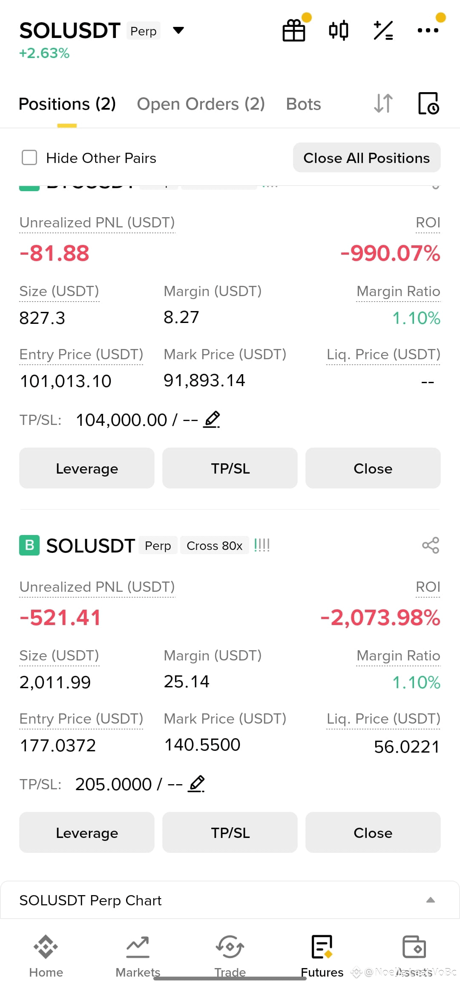The width and height of the screenshot is (460, 983).
Task: Adjust Leverage on the SOLUSDT position
Action: point(87,832)
